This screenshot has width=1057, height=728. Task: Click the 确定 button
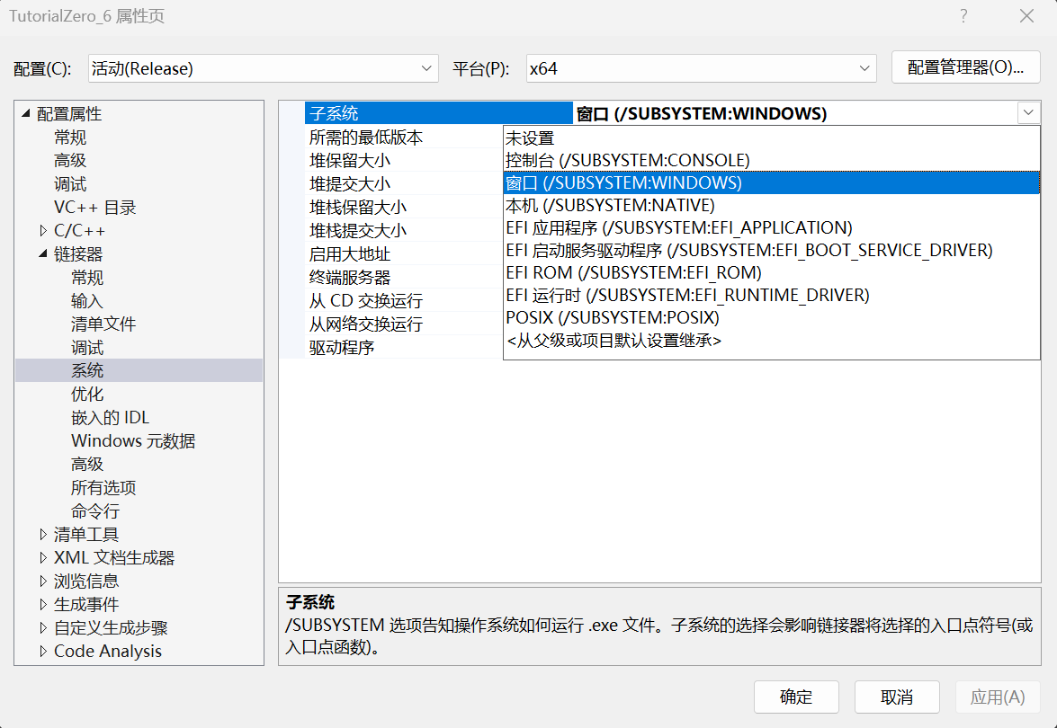pyautogui.click(x=796, y=697)
